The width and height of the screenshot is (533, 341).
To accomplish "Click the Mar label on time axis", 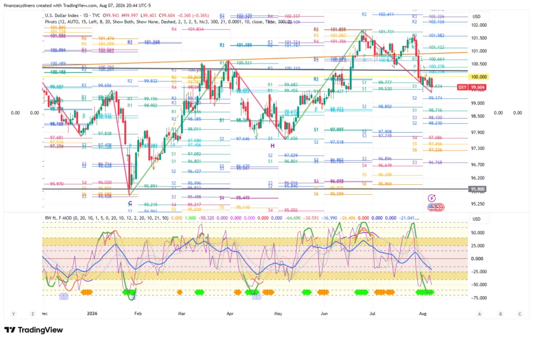I will [182, 313].
